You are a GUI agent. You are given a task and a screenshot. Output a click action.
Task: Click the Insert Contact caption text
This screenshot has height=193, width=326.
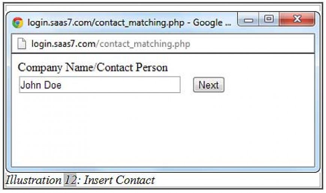(119, 180)
